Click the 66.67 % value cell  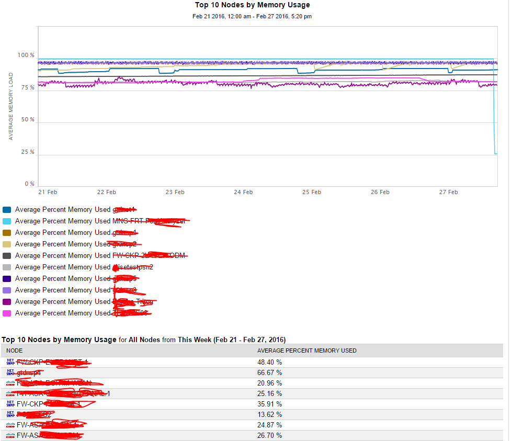pos(269,372)
